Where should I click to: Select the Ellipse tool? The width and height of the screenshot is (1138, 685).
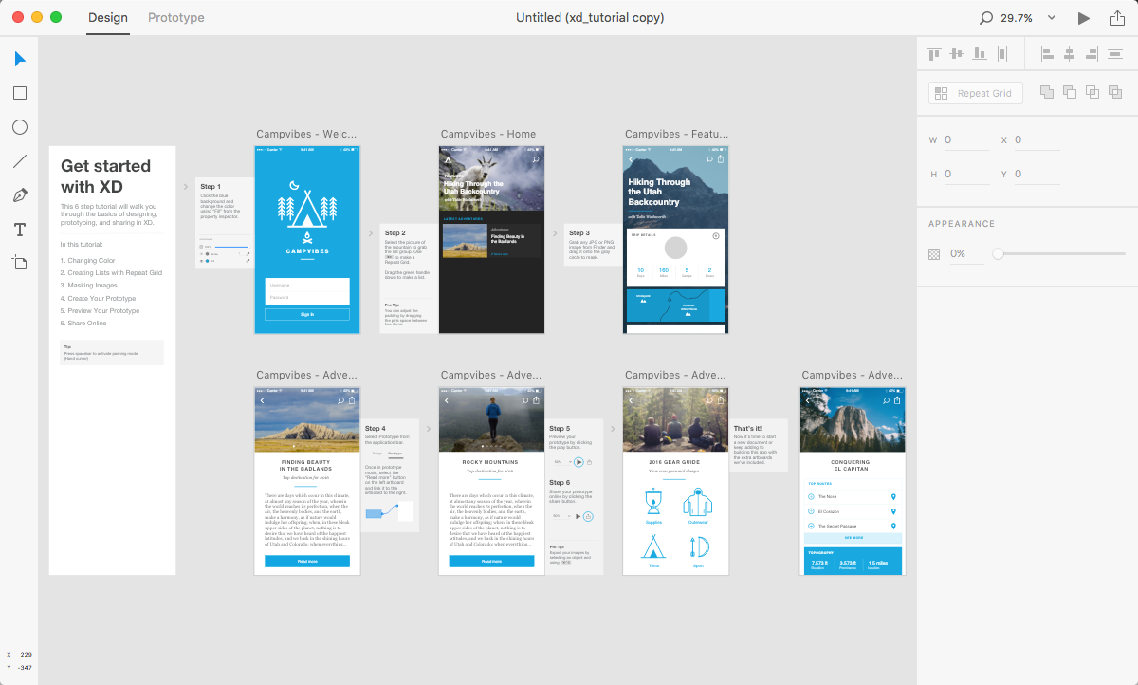[20, 127]
